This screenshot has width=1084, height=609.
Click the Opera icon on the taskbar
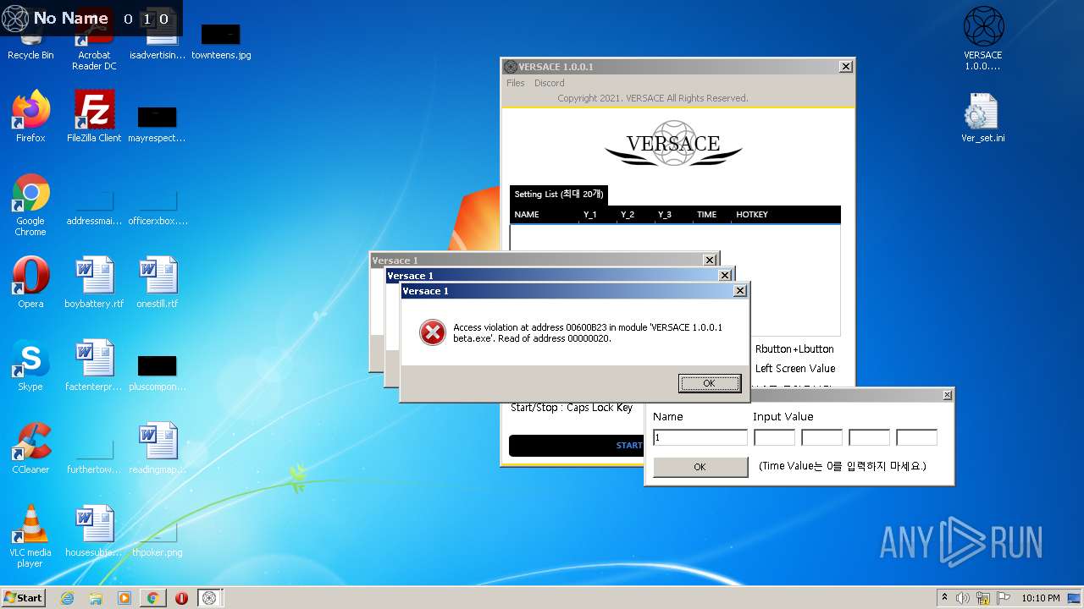pyautogui.click(x=181, y=598)
